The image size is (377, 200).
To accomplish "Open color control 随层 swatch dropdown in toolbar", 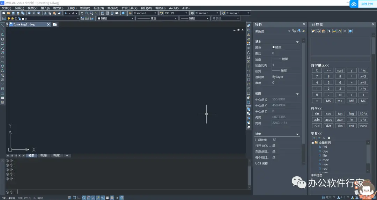I will tap(132, 18).
